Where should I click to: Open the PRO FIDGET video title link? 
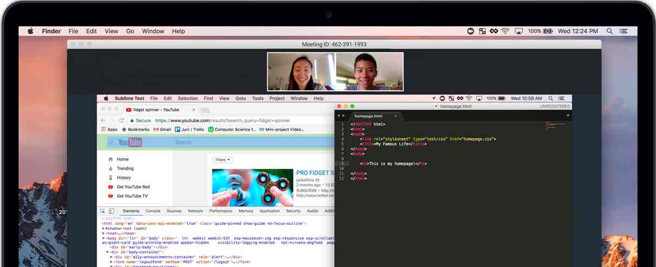(315, 173)
